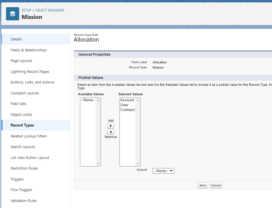Select User in Selected Values list
Screen dimensions: 272x208
tap(124, 105)
